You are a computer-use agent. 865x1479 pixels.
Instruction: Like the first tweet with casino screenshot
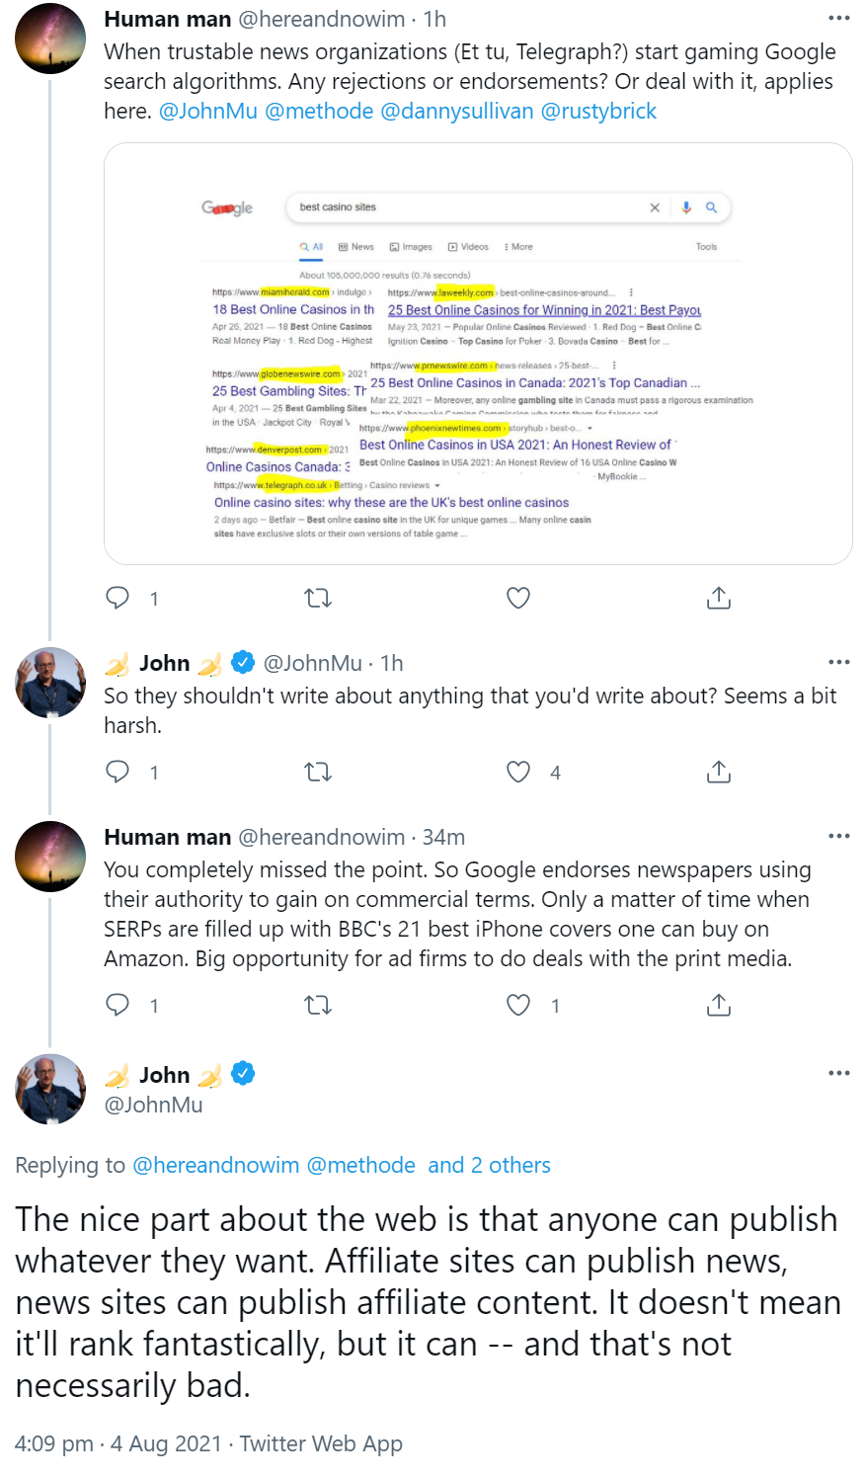pyautogui.click(x=518, y=598)
